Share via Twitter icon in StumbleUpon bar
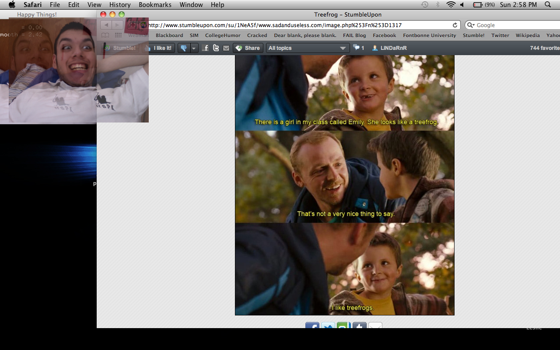Screen dimensions: 560x350 click(216, 48)
